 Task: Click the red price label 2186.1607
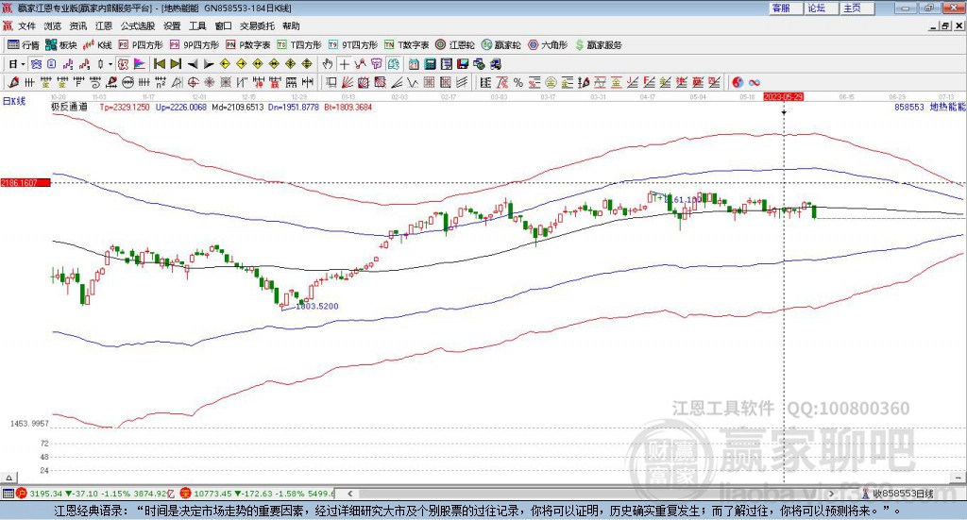25,183
